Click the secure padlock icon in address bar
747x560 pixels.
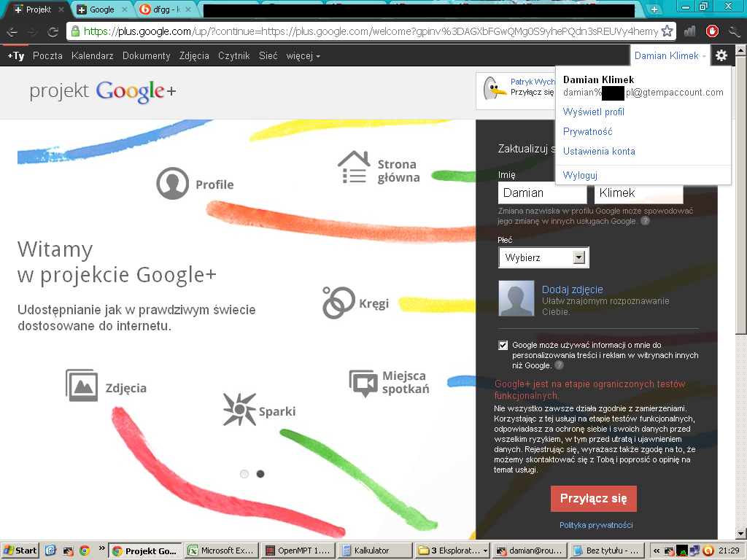pyautogui.click(x=75, y=31)
